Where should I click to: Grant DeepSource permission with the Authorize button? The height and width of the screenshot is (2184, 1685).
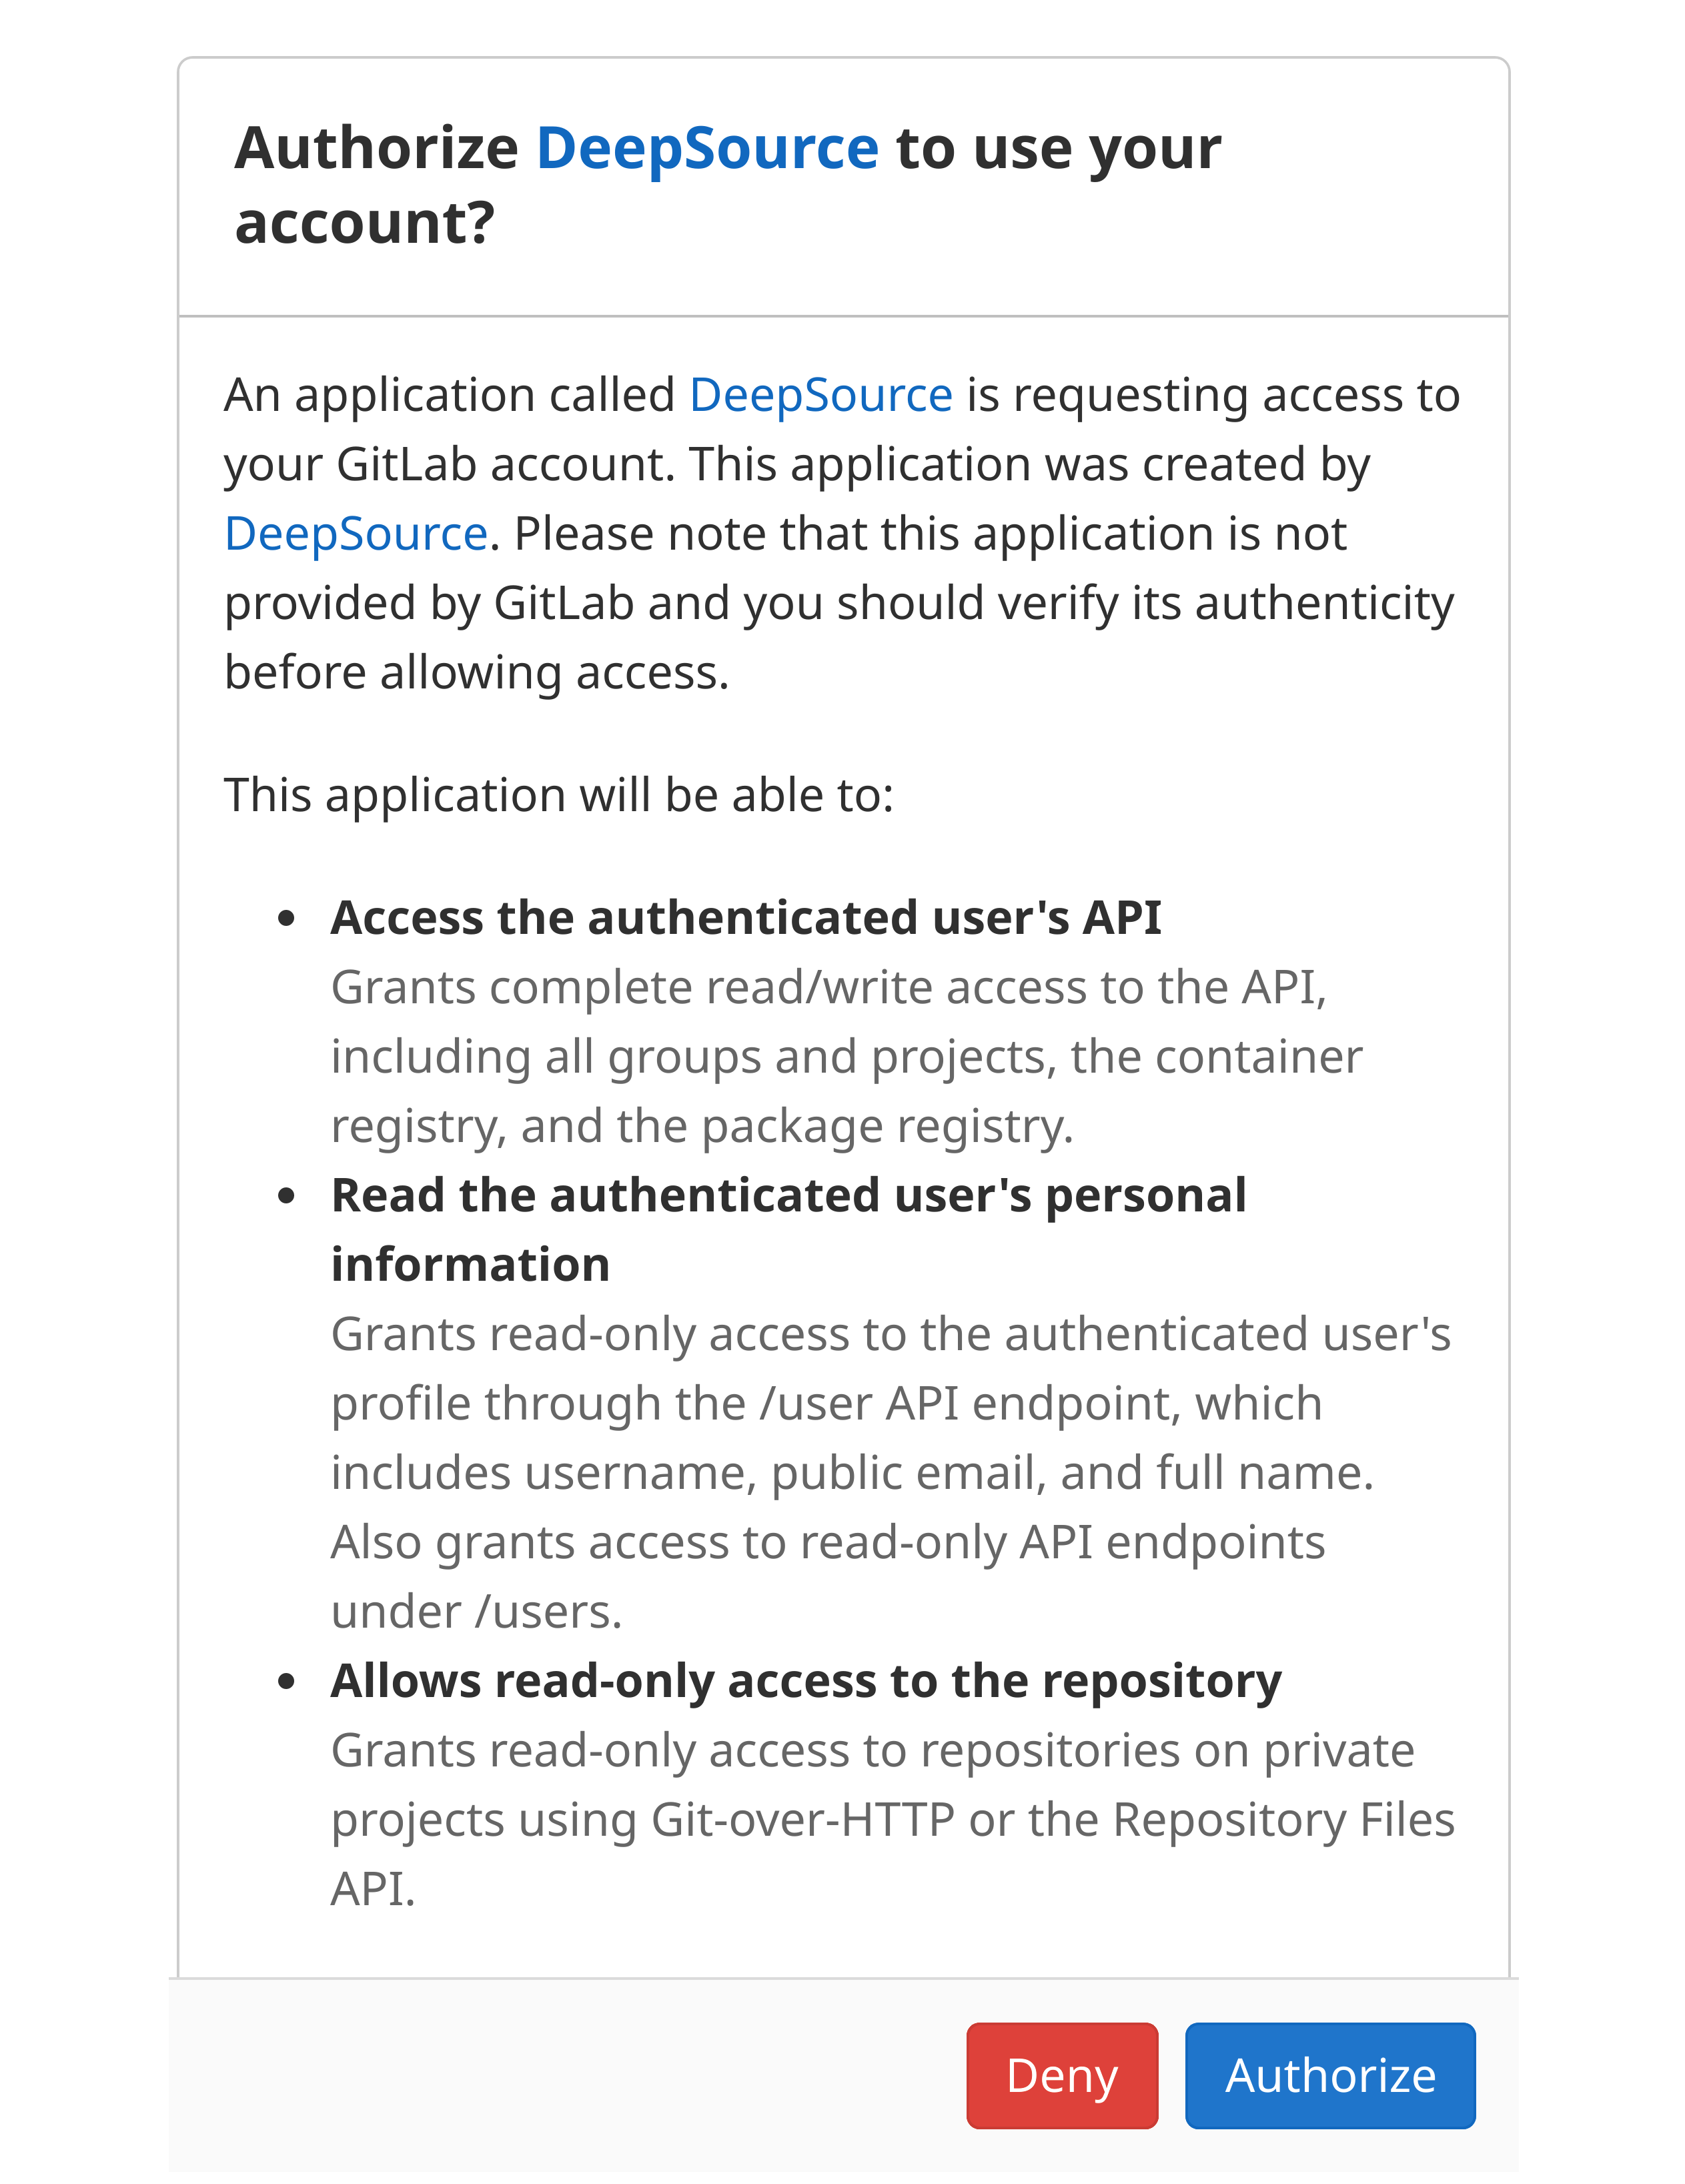pos(1329,2075)
